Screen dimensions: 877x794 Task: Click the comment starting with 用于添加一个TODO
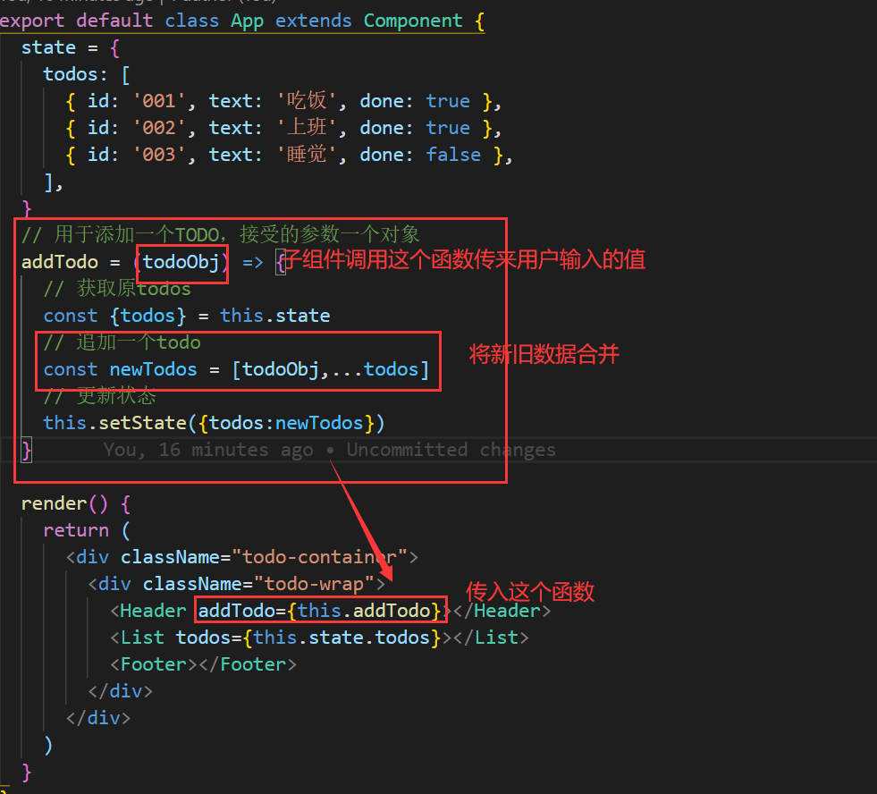click(221, 235)
